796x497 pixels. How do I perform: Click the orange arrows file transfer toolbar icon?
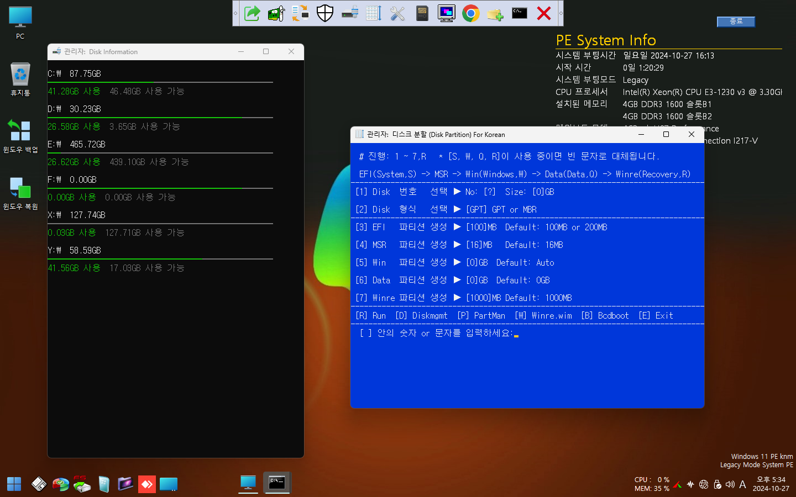tap(301, 13)
